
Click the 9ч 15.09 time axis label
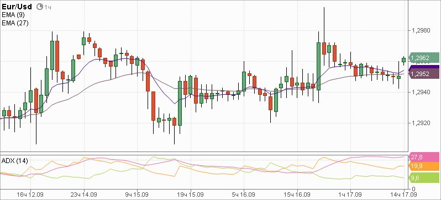click(137, 194)
